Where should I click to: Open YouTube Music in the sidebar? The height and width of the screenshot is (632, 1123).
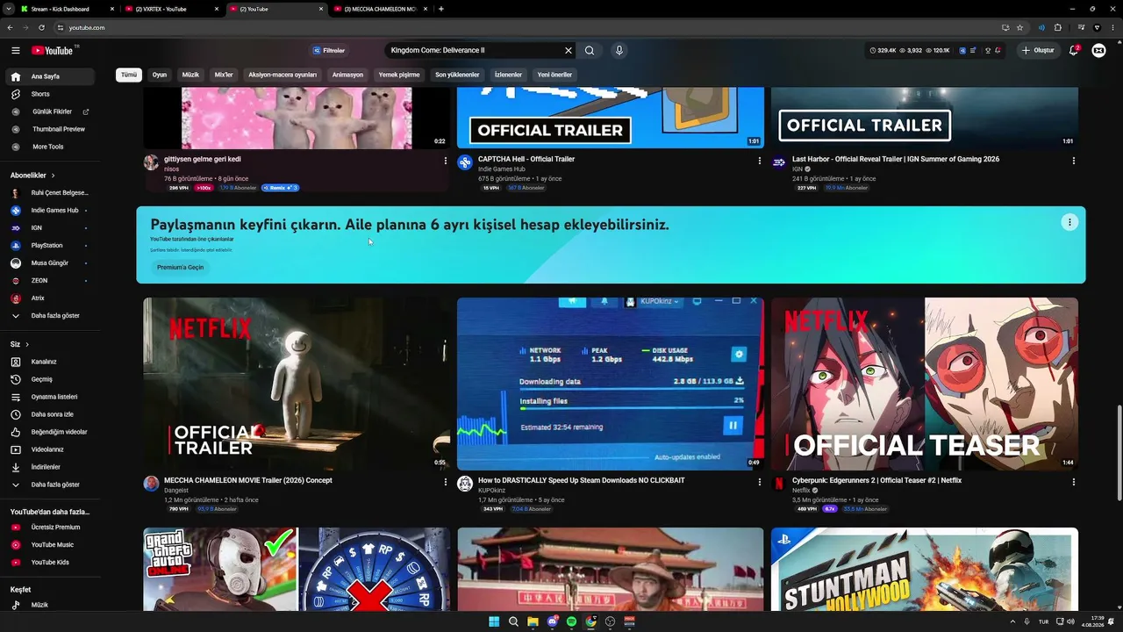(x=48, y=545)
